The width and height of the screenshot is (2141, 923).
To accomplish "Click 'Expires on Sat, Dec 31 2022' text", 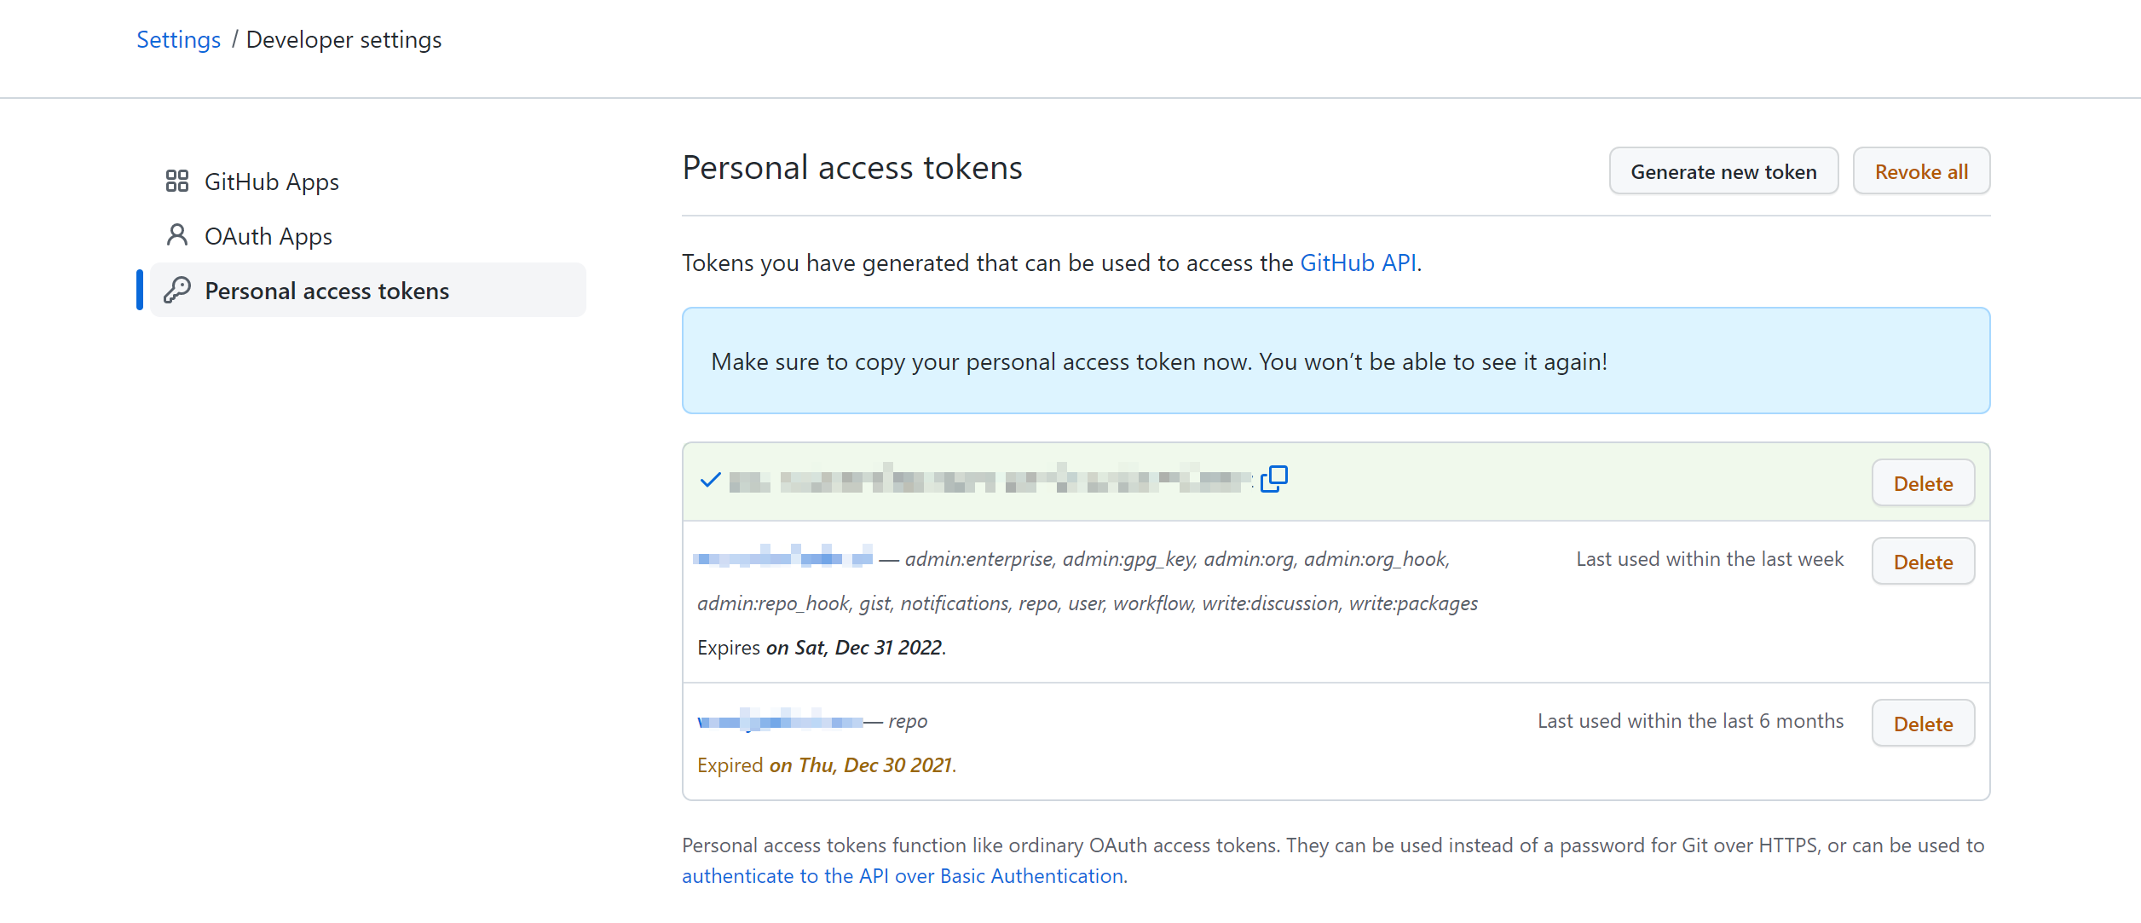I will coord(822,648).
